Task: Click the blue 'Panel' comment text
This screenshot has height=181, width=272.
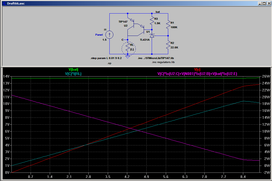Action: tap(99, 35)
